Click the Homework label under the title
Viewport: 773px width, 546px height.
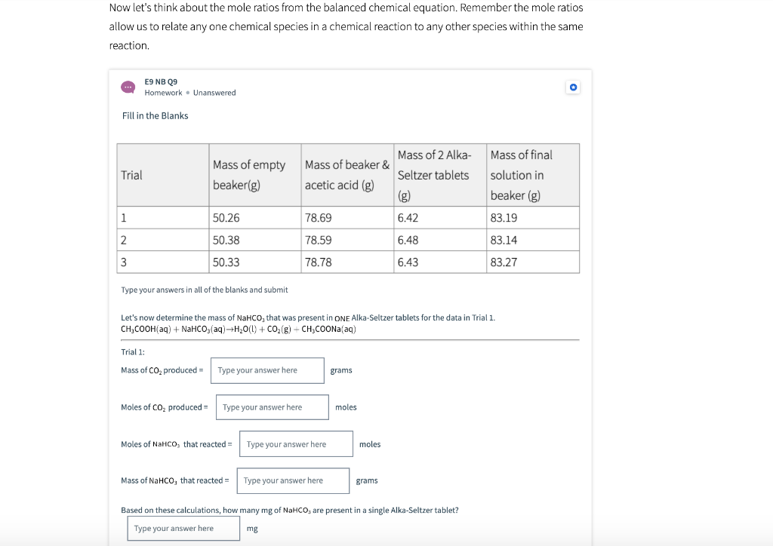163,93
